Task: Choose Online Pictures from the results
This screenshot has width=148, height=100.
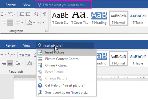Action: (x=66, y=65)
